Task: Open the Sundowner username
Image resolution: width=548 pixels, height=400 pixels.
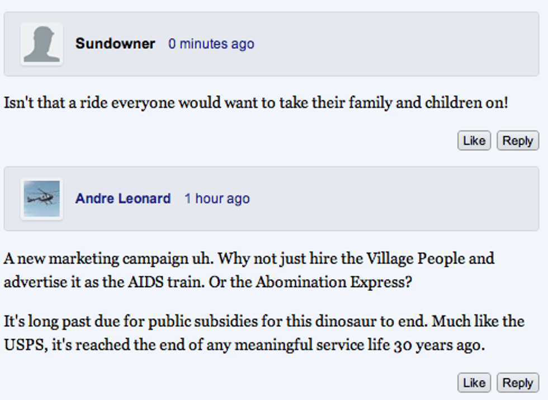Action: (x=115, y=44)
